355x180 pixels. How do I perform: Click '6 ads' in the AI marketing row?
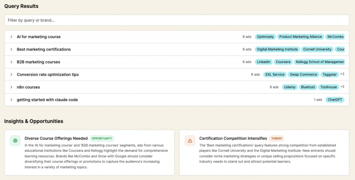point(247,37)
